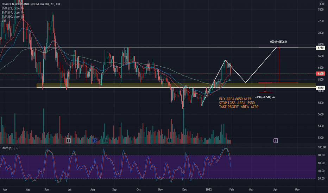Image resolution: width=328 pixels, height=193 pixels.
Task: Click the yellow support zone rectangle
Action: (176, 86)
